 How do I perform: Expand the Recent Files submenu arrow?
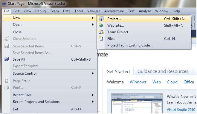tap(93, 95)
